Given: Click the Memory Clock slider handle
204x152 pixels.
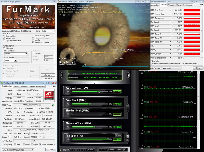Looking at the screenshot, I should point(94,127).
